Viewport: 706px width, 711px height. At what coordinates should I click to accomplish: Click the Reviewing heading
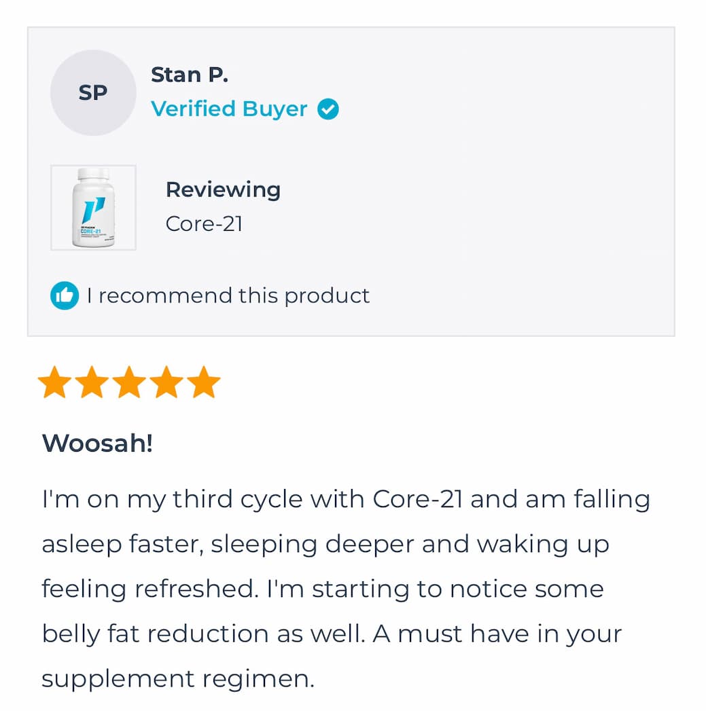224,190
